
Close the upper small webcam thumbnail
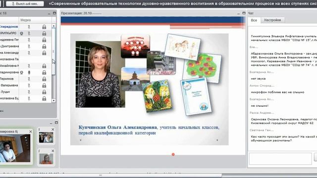click(53, 130)
